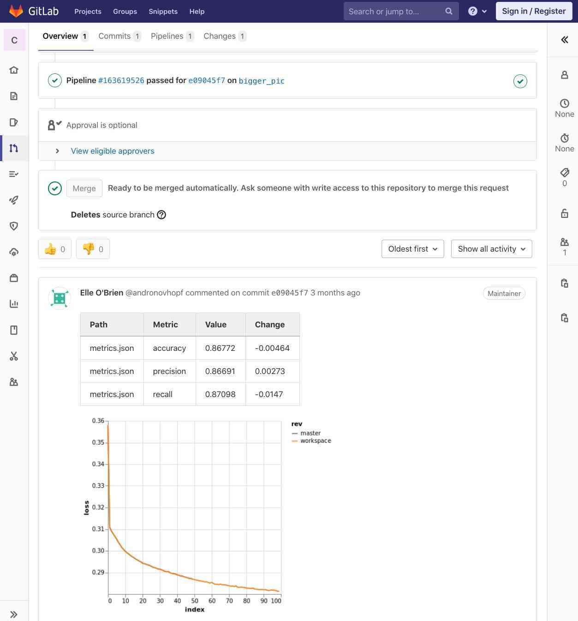Screen dimensions: 578x621
Task: Click accuracy value 0.86772 cell
Action: point(220,348)
